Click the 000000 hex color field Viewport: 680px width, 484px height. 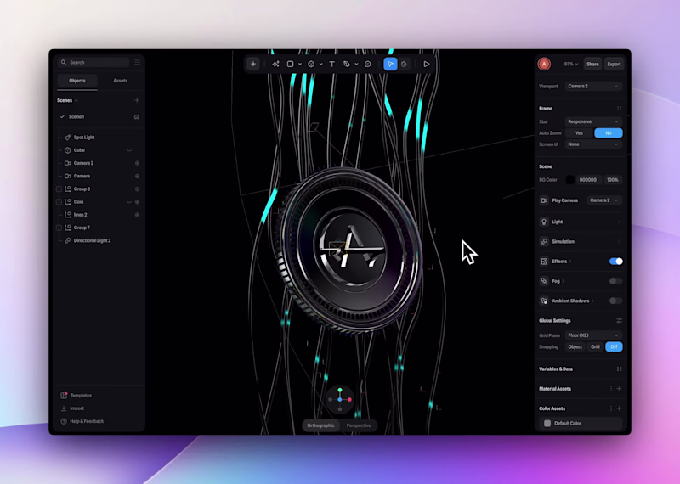coord(588,180)
